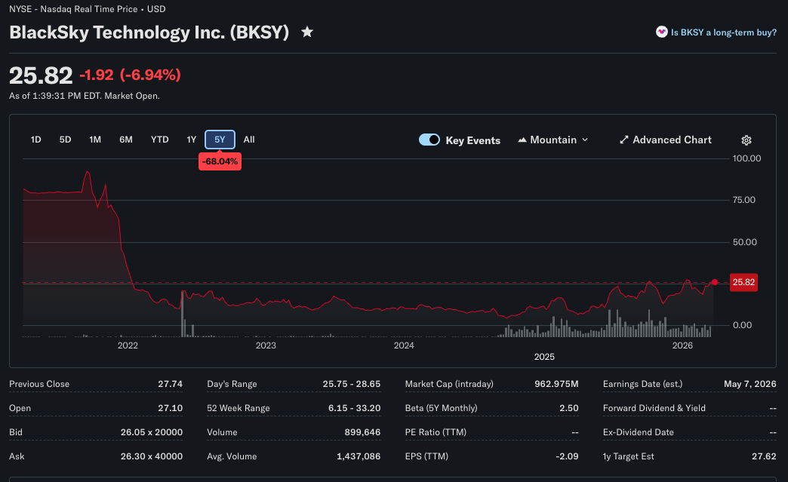Click the Open value 27.10
Screen dimensions: 788x482
click(171, 408)
